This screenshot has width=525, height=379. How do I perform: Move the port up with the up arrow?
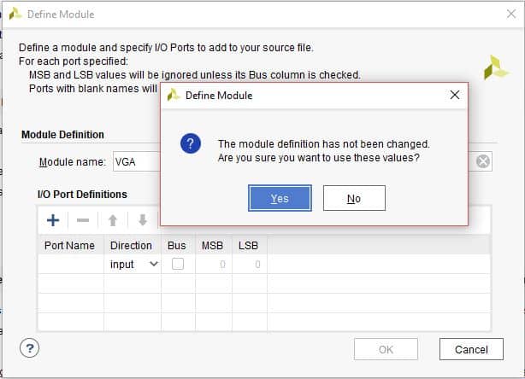112,220
